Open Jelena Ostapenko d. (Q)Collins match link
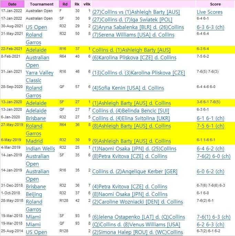This screenshot has width=235, height=236. coord(139,217)
